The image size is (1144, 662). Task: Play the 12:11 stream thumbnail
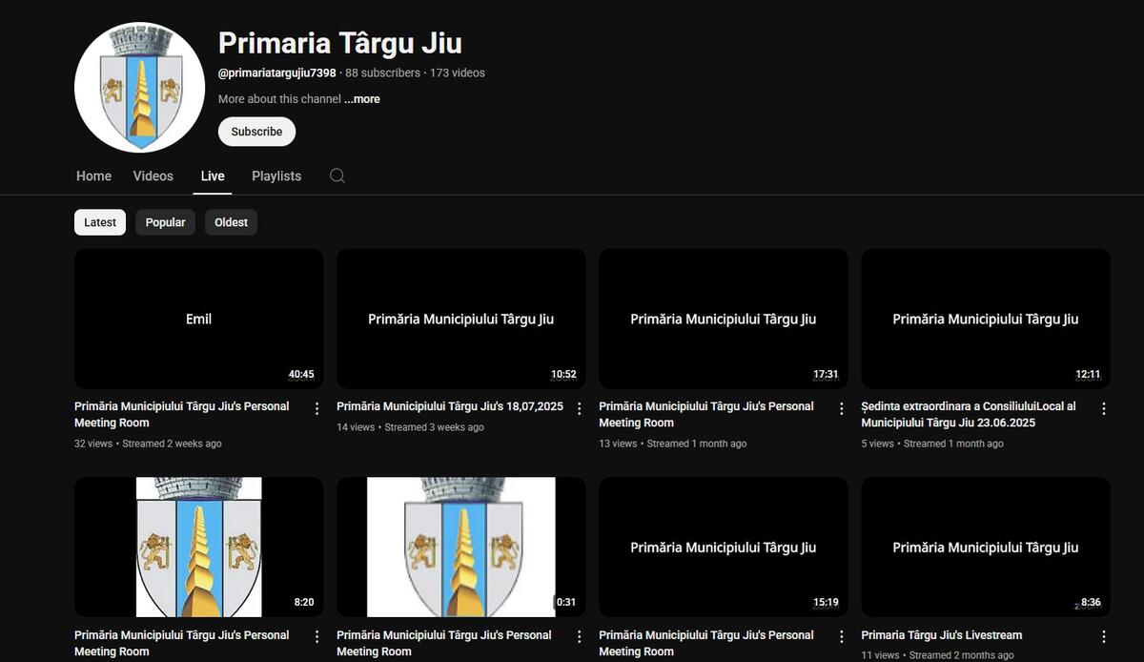pos(985,319)
